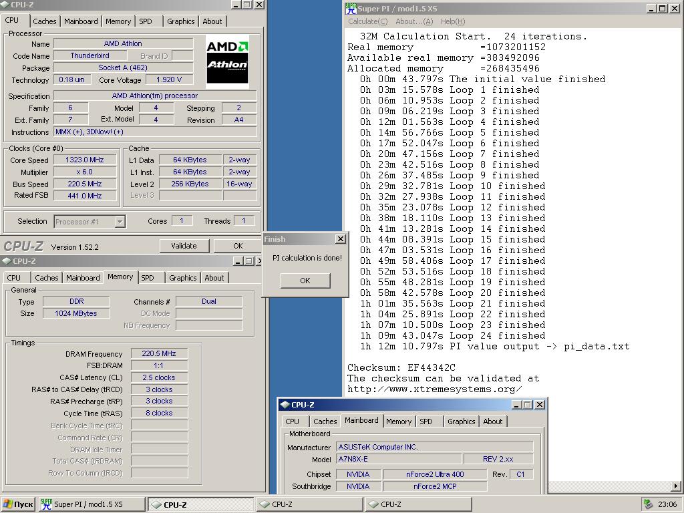The height and width of the screenshot is (513, 684).
Task: Open the Processor #1 selection dropdown
Action: click(90, 222)
